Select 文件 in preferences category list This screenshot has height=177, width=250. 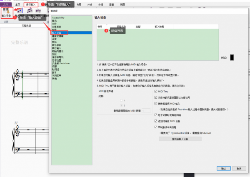tap(54, 24)
